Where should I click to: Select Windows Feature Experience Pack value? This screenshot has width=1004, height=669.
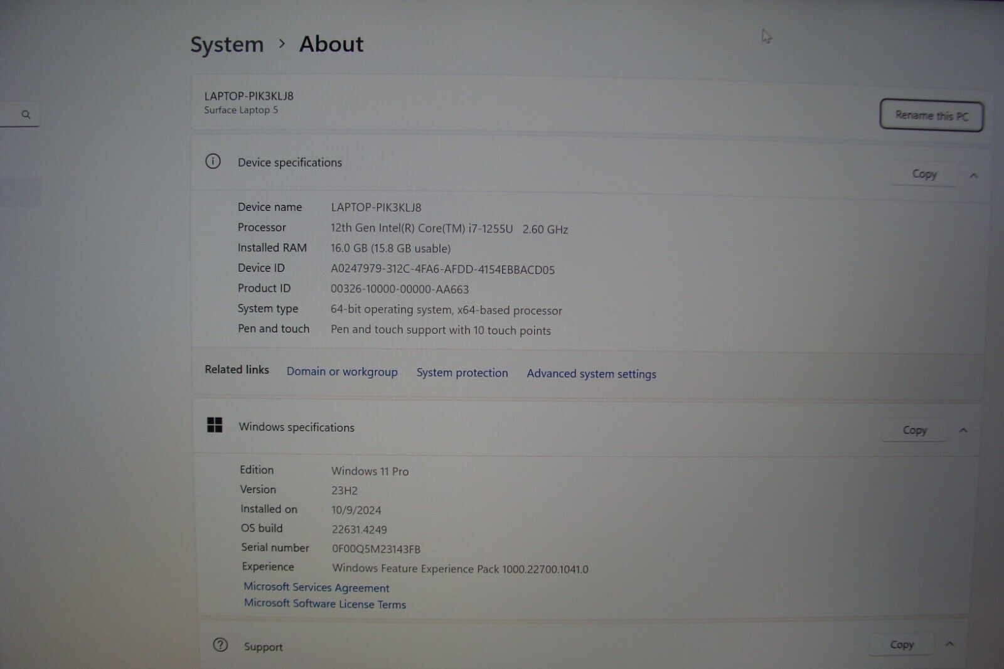tap(461, 569)
